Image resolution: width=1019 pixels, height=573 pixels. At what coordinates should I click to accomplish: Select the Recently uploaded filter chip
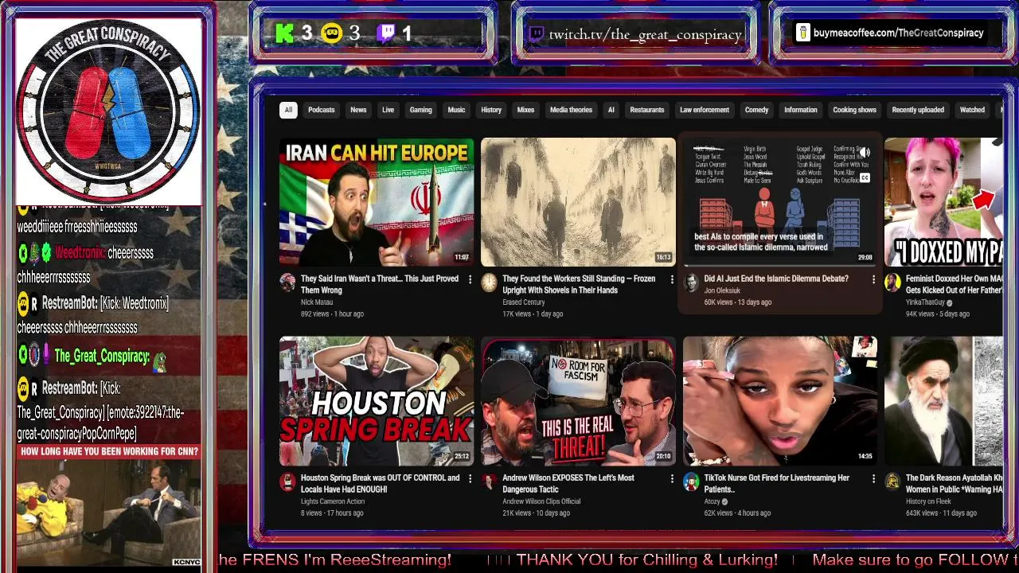click(918, 110)
